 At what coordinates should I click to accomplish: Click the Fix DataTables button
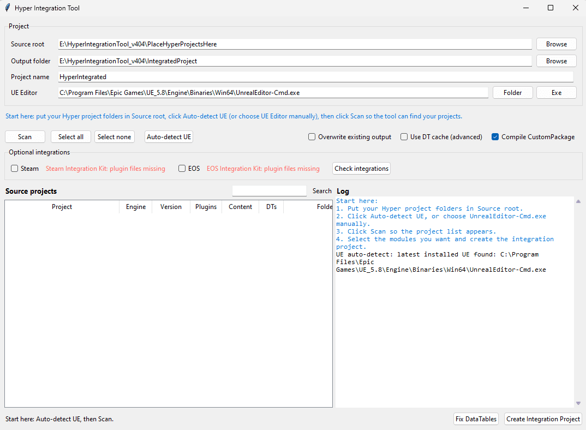[476, 419]
